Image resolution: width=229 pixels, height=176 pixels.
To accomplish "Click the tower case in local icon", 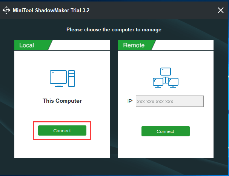I will tap(71, 79).
